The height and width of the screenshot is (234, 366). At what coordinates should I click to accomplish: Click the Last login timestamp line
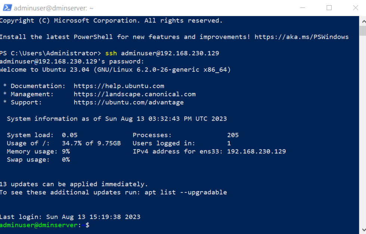pyautogui.click(x=70, y=217)
